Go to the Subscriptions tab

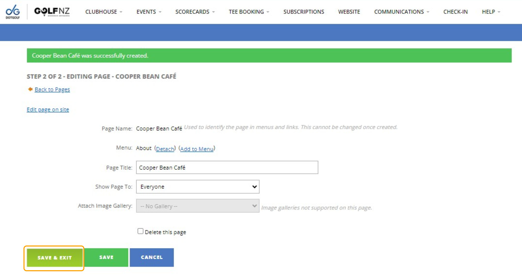pyautogui.click(x=304, y=12)
